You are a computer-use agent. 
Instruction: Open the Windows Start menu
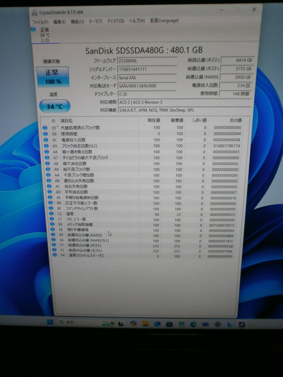tap(50, 322)
